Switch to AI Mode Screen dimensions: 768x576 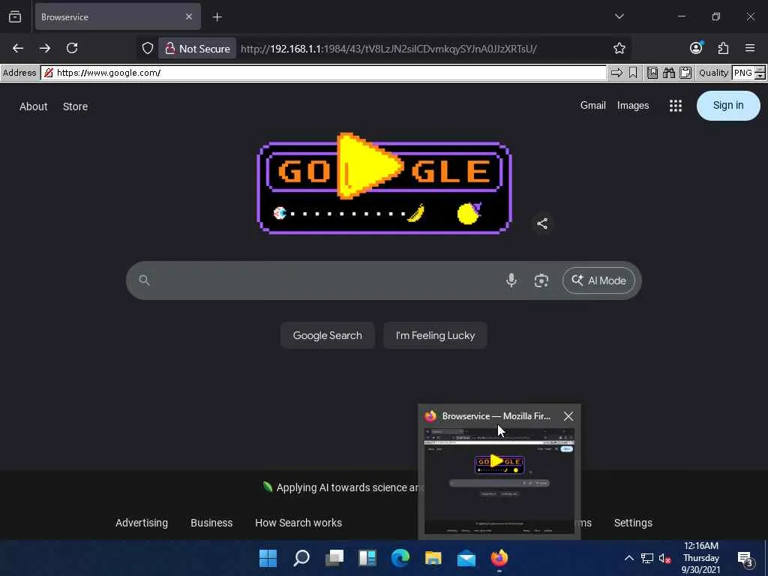598,280
